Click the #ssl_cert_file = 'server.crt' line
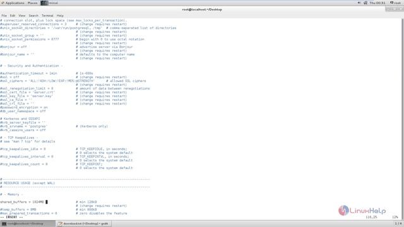The width and height of the screenshot is (404, 227). point(27,92)
